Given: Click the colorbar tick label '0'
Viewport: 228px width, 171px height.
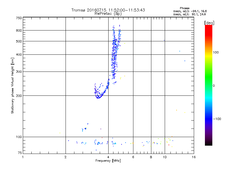Looking at the screenshot, I should click(x=213, y=86).
